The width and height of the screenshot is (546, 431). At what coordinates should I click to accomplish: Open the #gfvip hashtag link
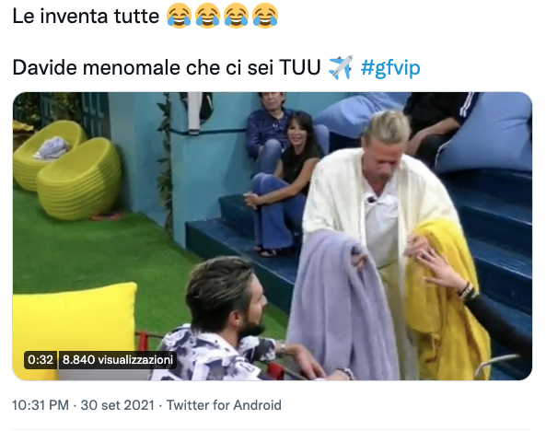(390, 67)
